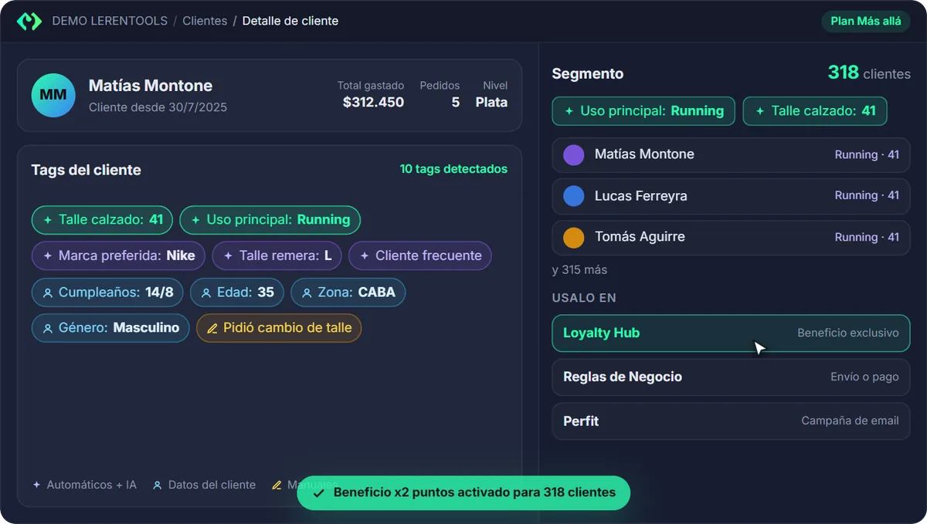Click the Automáticos + IA legend label
Screen dimensions: 927x524
click(x=91, y=485)
